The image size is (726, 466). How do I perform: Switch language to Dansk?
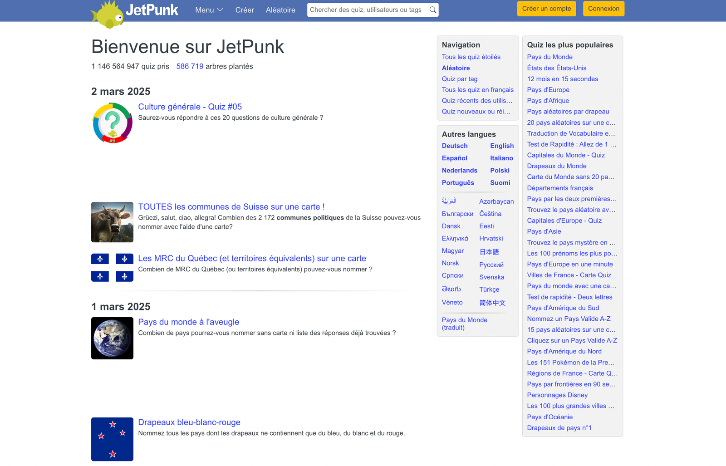tap(451, 226)
